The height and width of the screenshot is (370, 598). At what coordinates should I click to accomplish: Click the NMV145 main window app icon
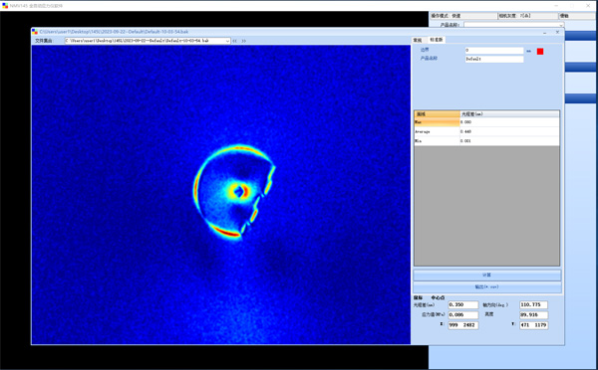point(5,6)
